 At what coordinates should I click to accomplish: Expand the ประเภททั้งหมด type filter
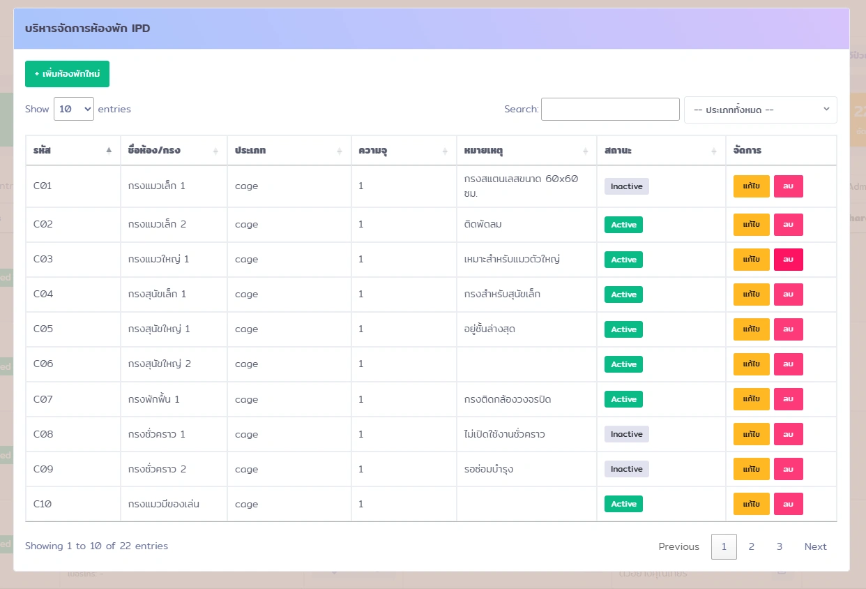click(x=760, y=110)
